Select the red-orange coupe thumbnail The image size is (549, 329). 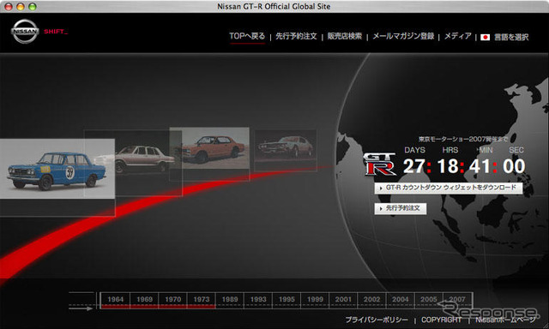(x=209, y=148)
